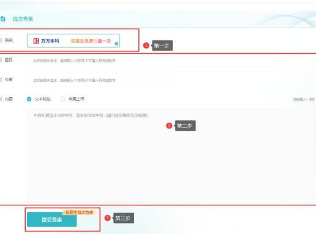This screenshot has height=234, width=316.
Task: Click the 提交查重 submit button
Action: click(x=52, y=219)
